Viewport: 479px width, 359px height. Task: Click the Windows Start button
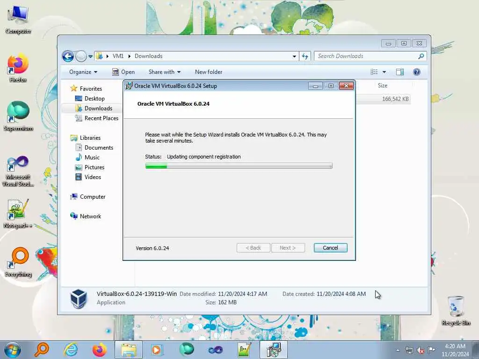click(13, 350)
